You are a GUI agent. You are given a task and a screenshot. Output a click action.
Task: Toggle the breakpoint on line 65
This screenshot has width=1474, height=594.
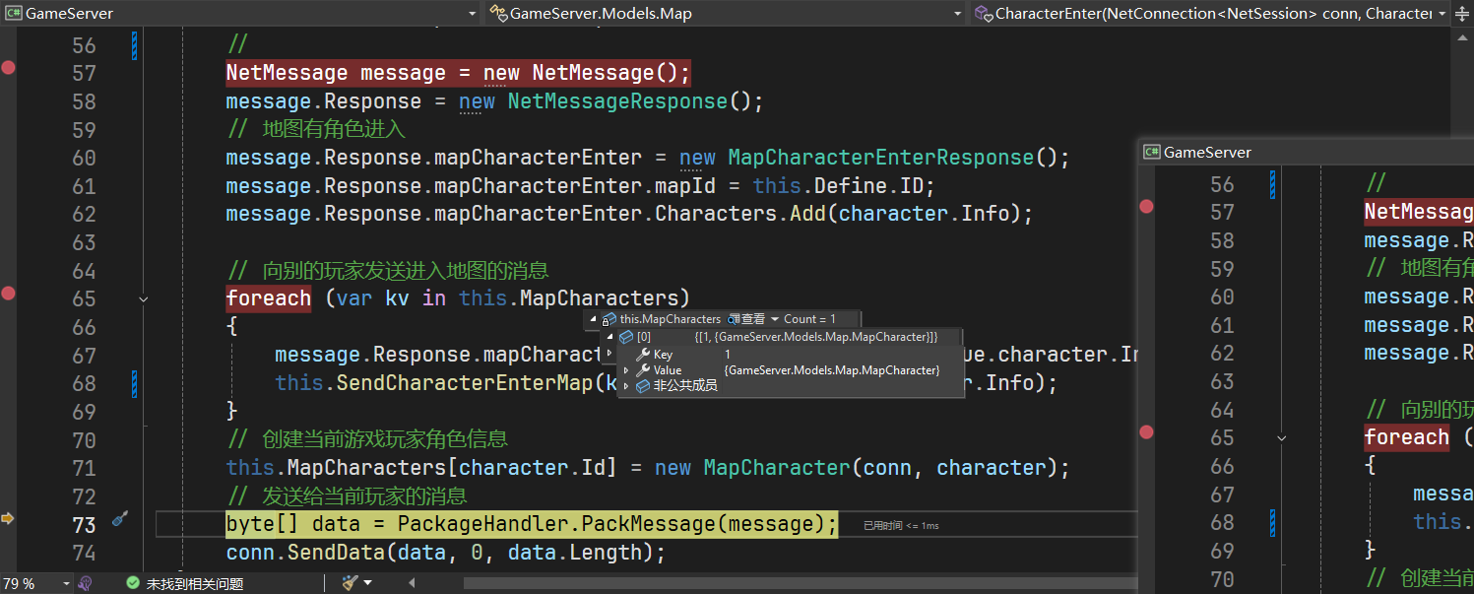[x=10, y=293]
